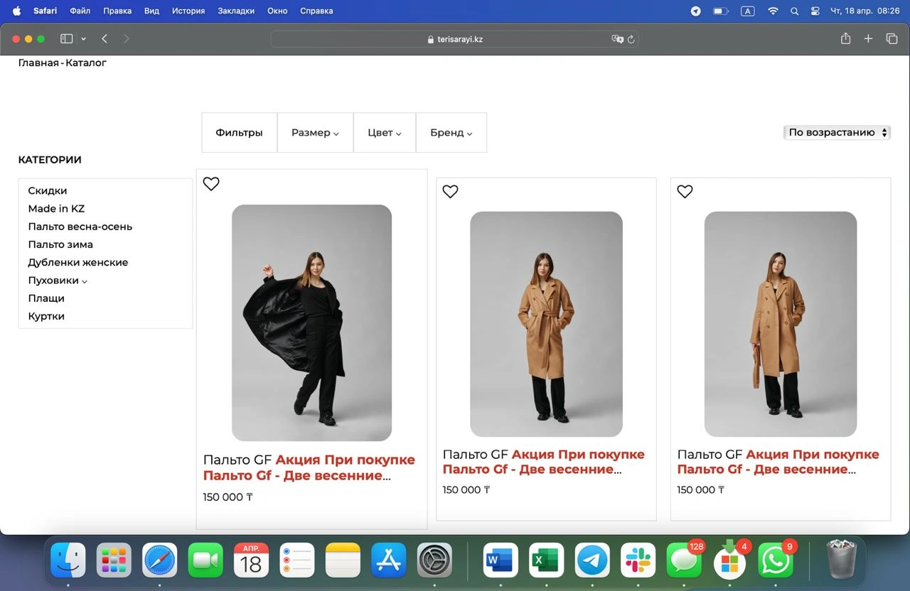
Task: Open Finder from the Dock
Action: click(x=68, y=560)
